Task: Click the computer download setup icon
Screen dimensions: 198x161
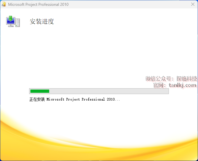Action: click(13, 21)
